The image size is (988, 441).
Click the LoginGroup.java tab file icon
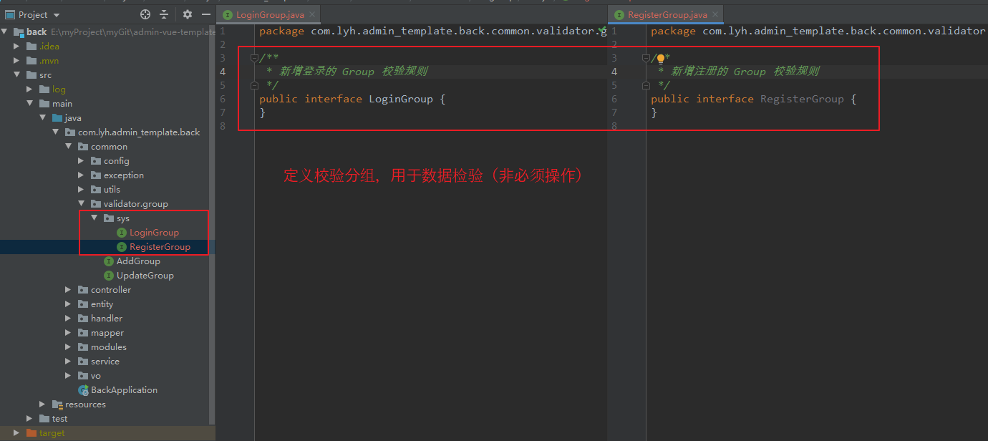tap(228, 15)
